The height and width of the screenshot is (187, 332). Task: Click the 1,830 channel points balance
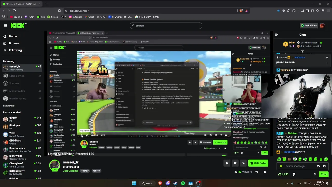pyautogui.click(x=283, y=174)
